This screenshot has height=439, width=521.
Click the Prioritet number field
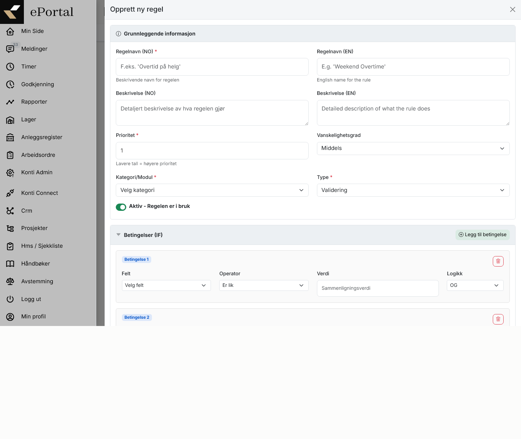[212, 151]
